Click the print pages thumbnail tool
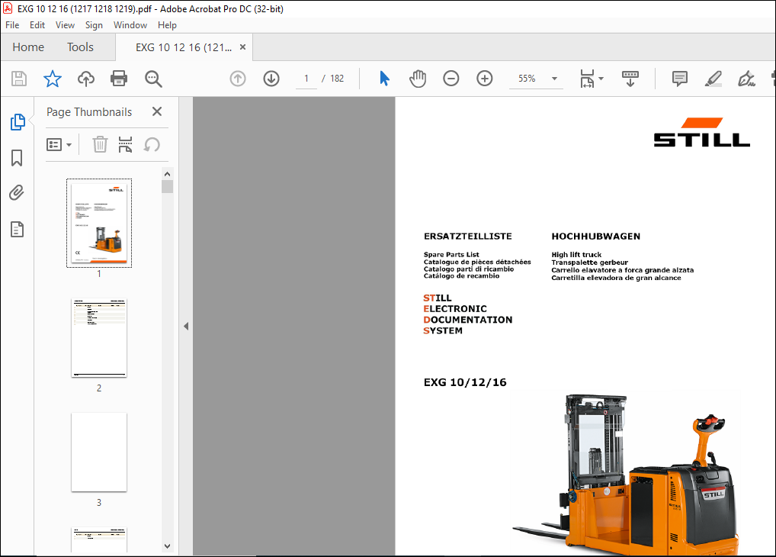Viewport: 776px width, 557px height. [x=125, y=145]
